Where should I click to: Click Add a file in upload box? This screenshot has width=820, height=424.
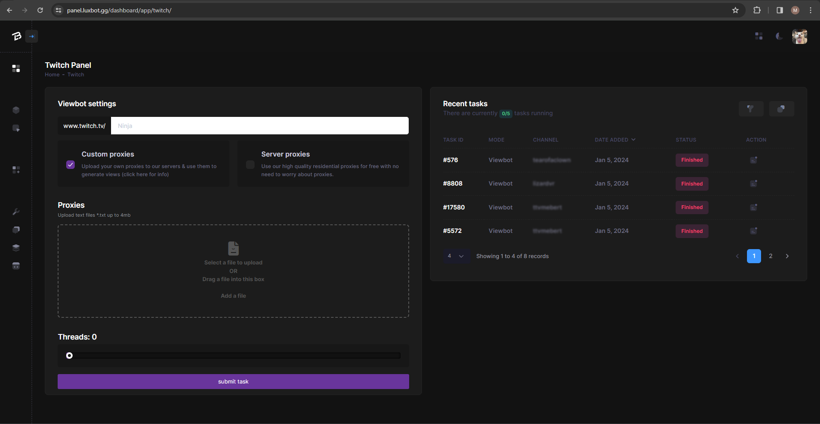point(233,296)
